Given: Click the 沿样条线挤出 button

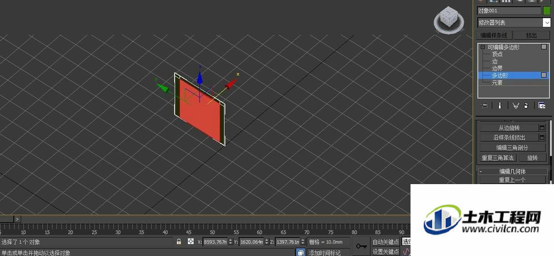Looking at the screenshot, I should [509, 138].
